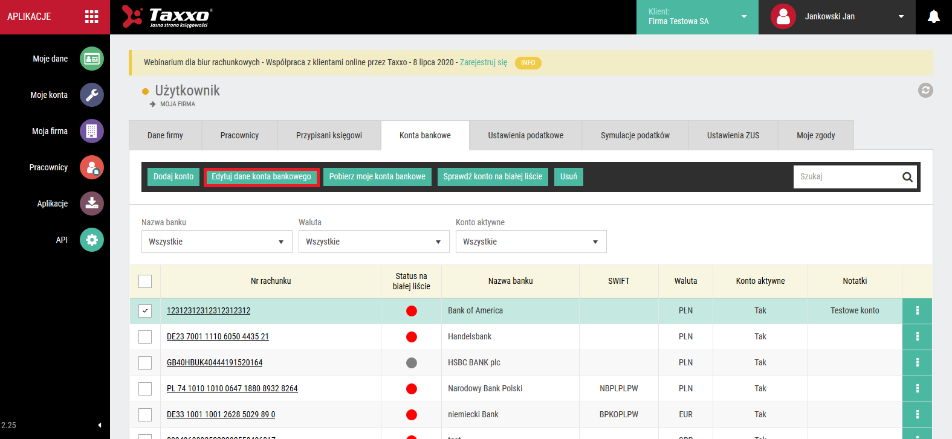The width and height of the screenshot is (952, 439).
Task: Switch to the Pracownicy tab
Action: point(239,135)
